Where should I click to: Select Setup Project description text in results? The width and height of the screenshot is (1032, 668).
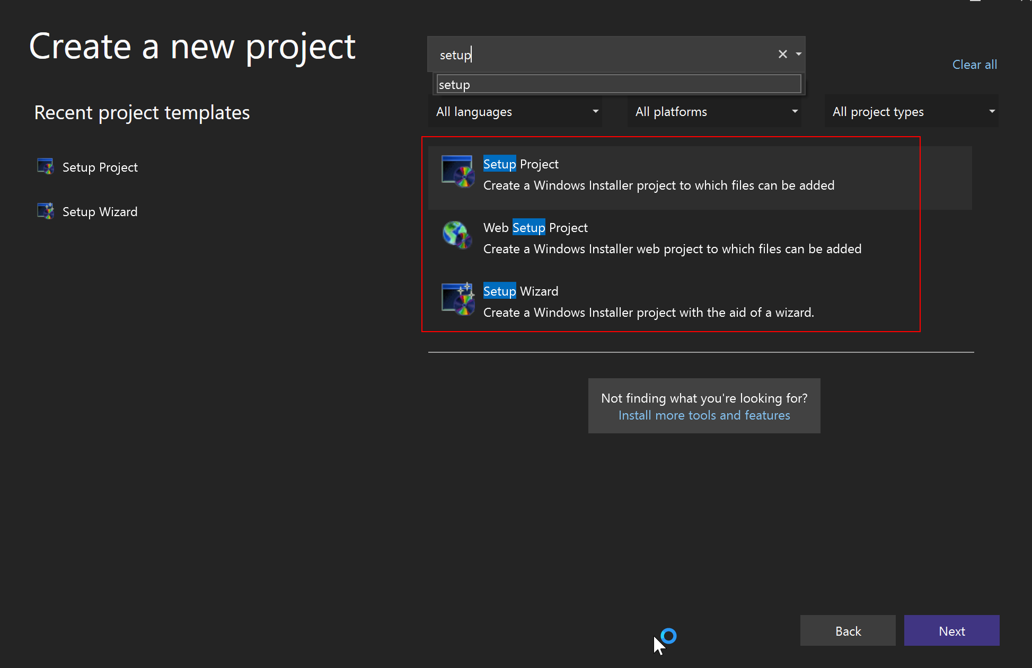pos(658,185)
